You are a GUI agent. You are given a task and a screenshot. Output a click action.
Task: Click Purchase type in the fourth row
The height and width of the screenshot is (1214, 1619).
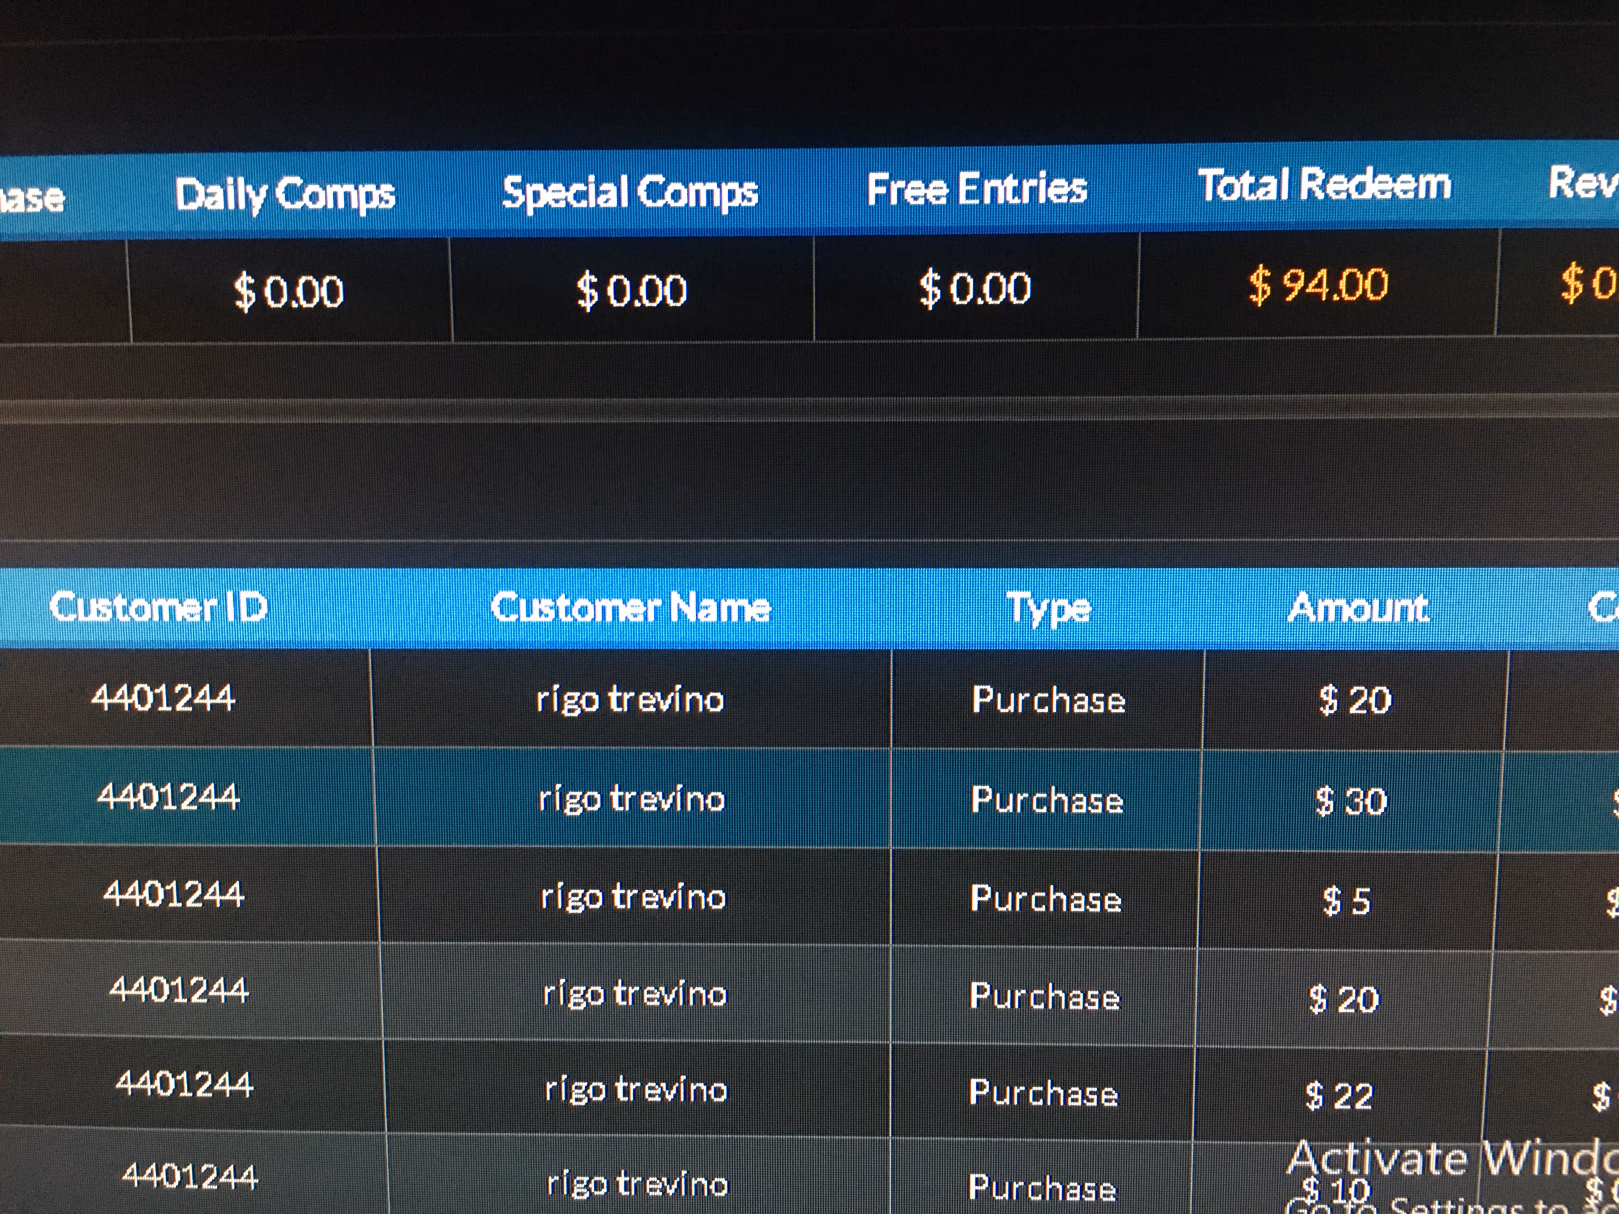click(1044, 997)
